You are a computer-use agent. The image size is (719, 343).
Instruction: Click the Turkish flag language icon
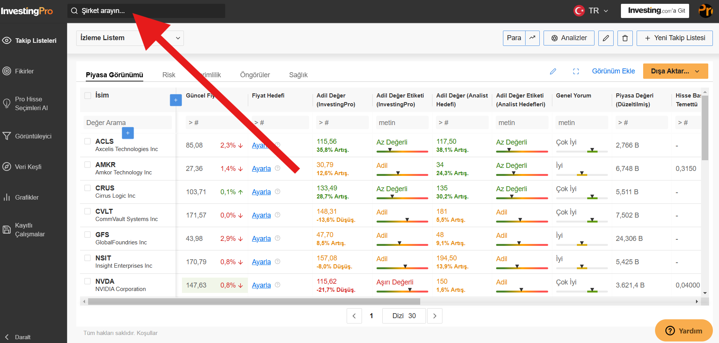point(579,11)
